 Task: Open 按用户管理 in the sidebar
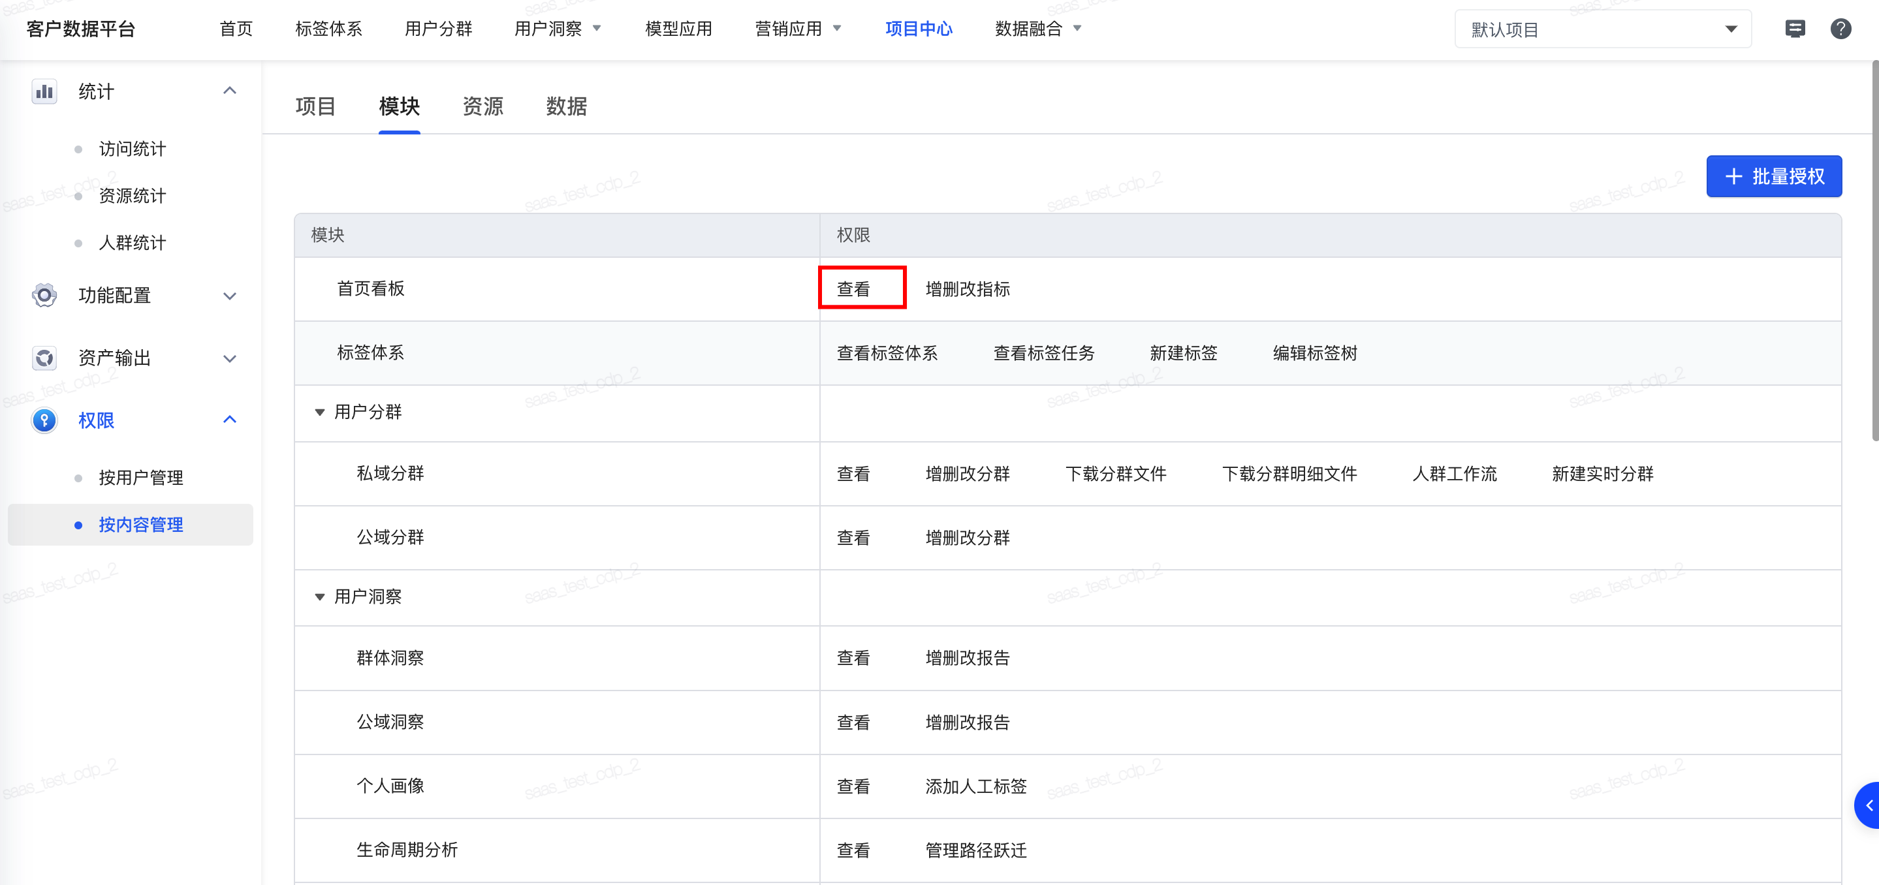pyautogui.click(x=142, y=478)
